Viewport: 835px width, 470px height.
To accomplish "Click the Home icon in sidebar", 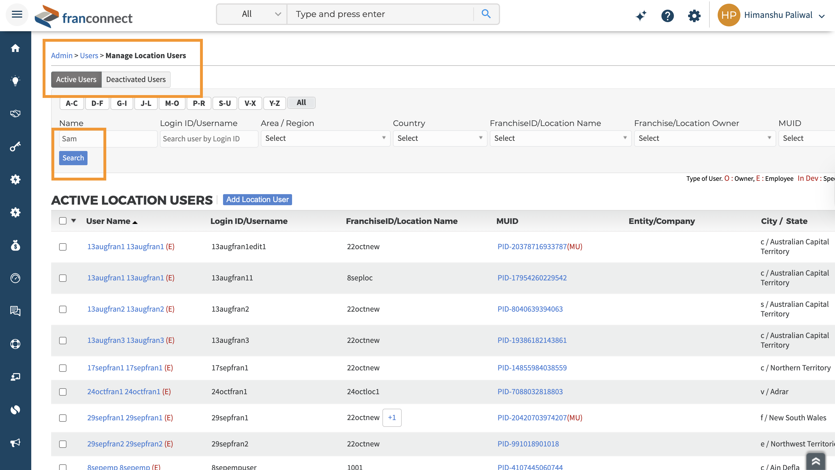I will click(15, 48).
